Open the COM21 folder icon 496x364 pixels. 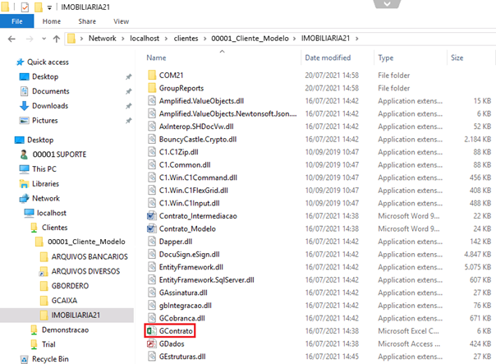(x=152, y=75)
